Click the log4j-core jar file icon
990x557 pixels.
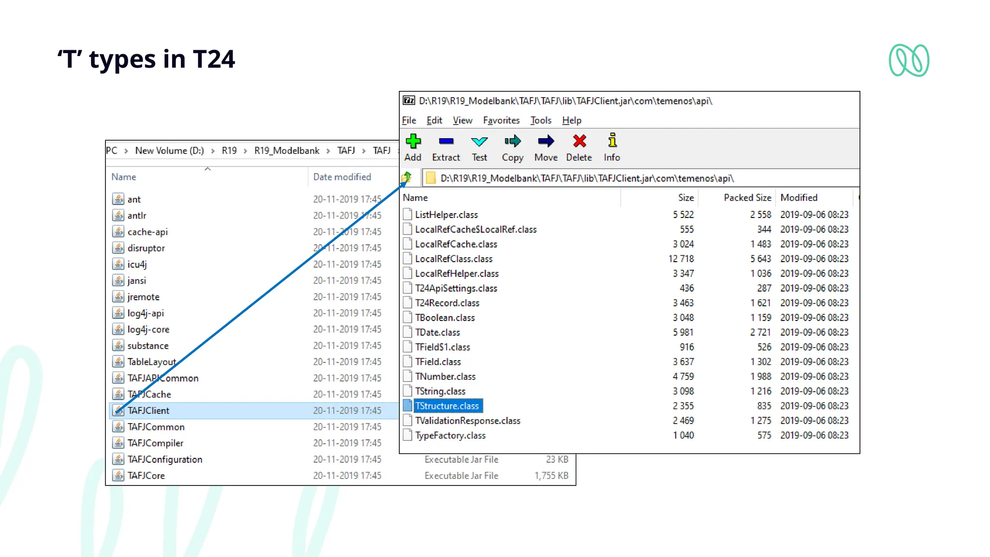(118, 329)
